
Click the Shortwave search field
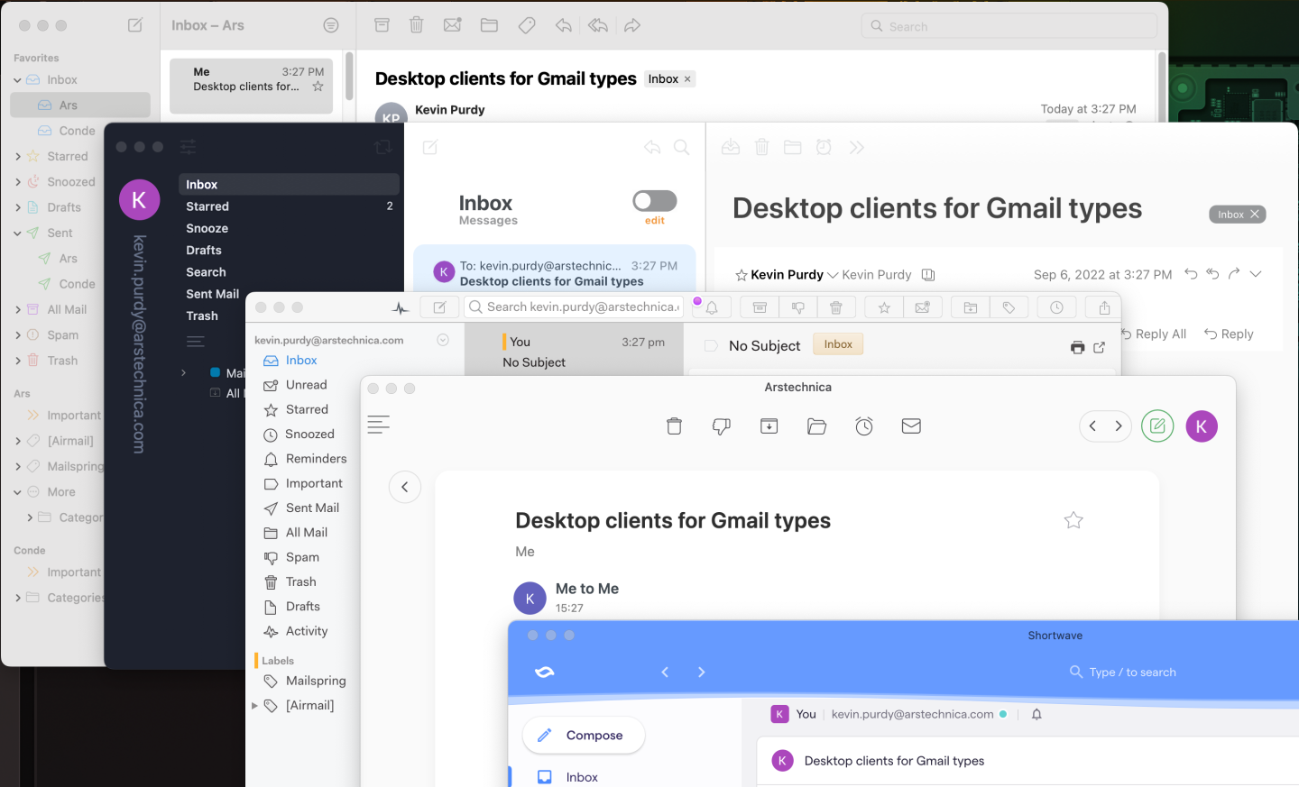point(1123,672)
